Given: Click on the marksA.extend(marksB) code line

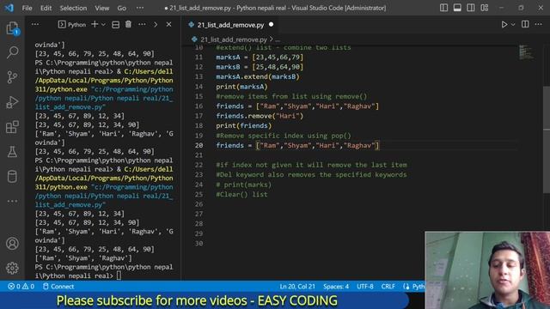Looking at the screenshot, I should [x=258, y=76].
